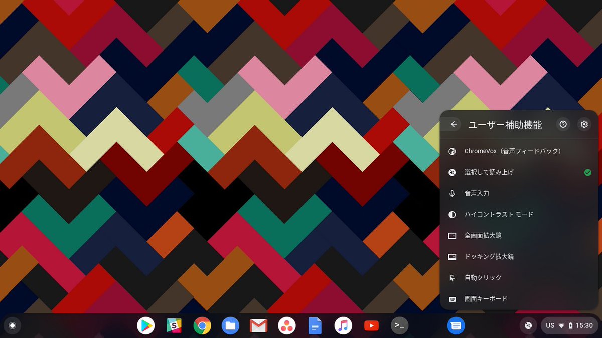Screen dimensions: 602x338
Task: Click the Wi-Fi tray icon
Action: tap(561, 326)
